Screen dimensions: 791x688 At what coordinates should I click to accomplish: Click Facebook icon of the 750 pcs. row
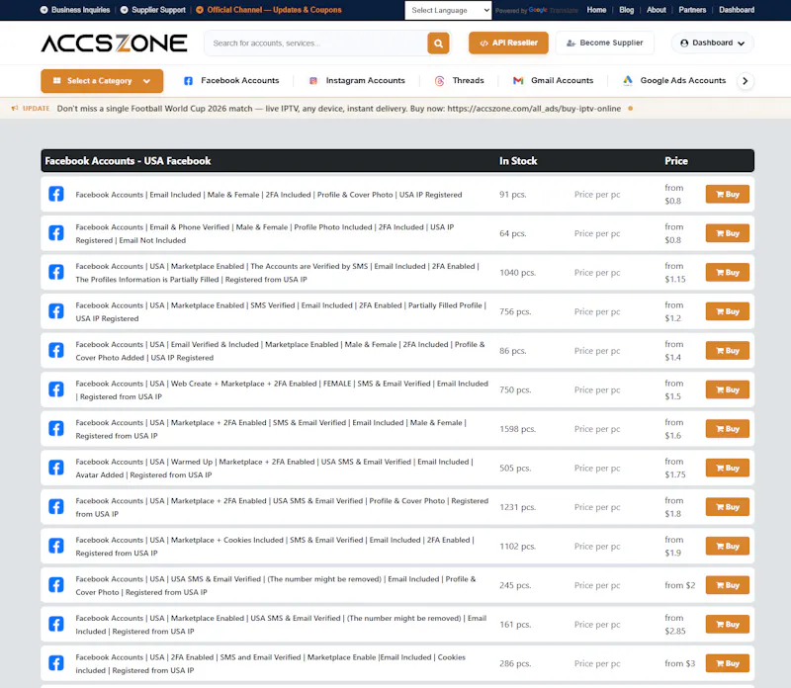(x=56, y=389)
